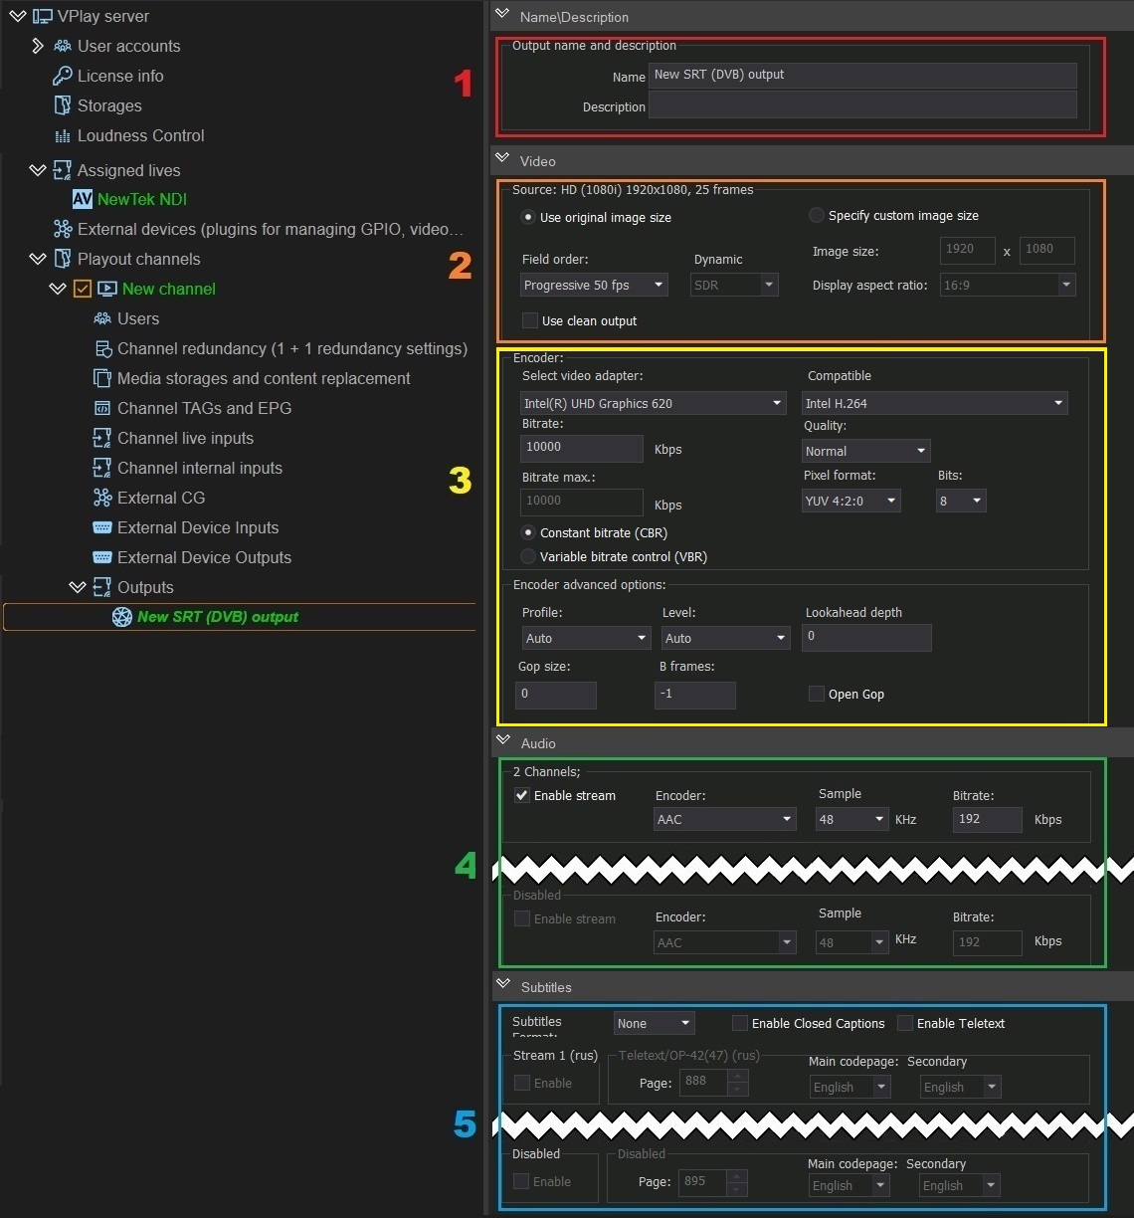Click the VPlay server monitor icon
1134x1218 pixels.
click(x=43, y=16)
